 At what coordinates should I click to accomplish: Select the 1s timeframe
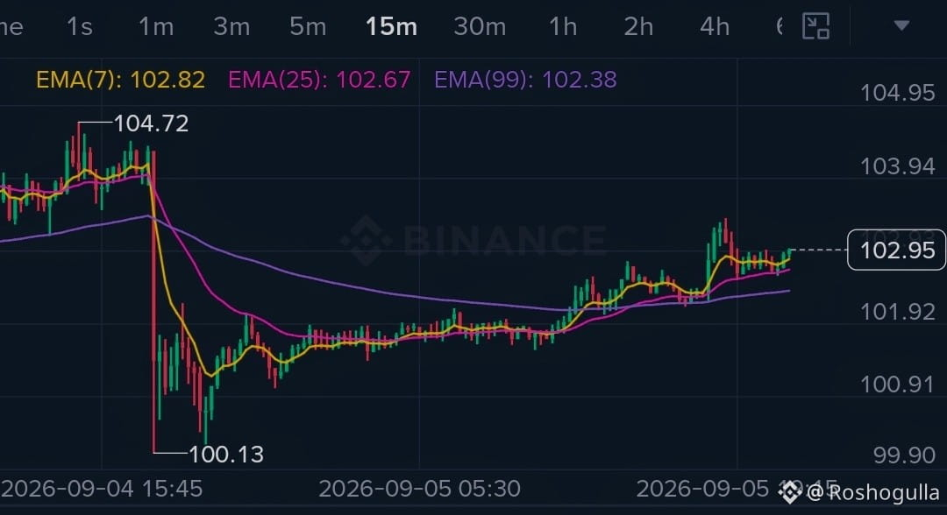click(80, 27)
